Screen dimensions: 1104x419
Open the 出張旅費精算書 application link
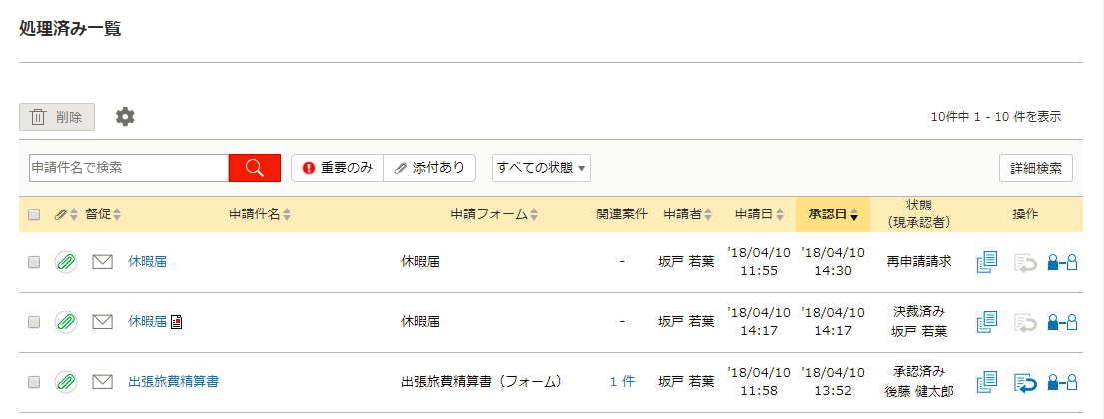coord(173,382)
